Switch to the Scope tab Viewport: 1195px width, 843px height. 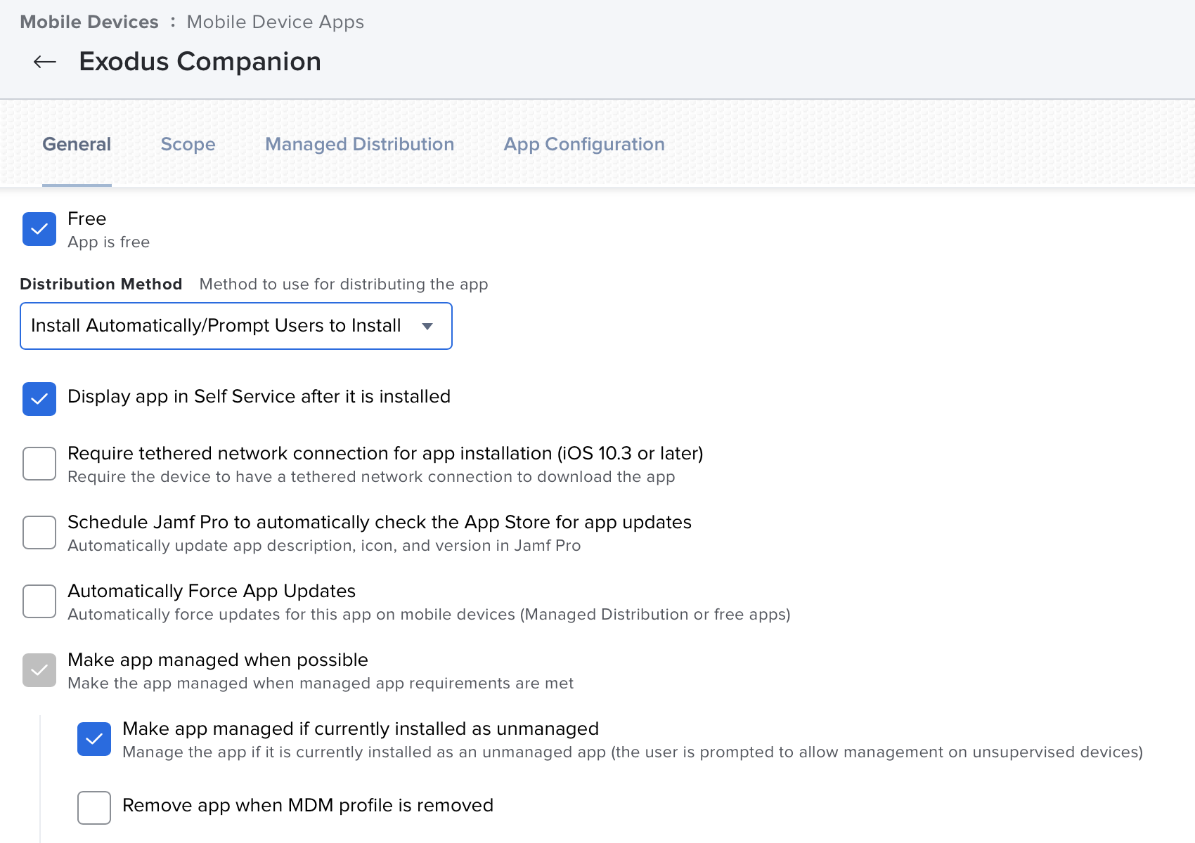point(188,144)
